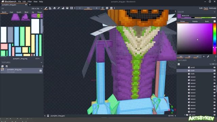Switch color panel to Palette tab
The height and width of the screenshot is (122, 217).
[x=195, y=21]
